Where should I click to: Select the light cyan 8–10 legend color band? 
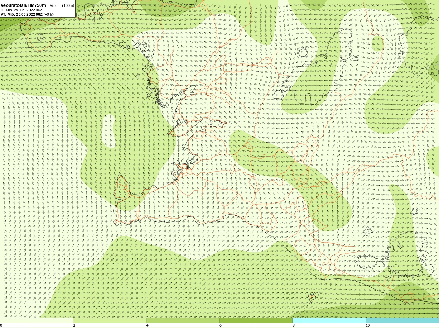click(329, 320)
